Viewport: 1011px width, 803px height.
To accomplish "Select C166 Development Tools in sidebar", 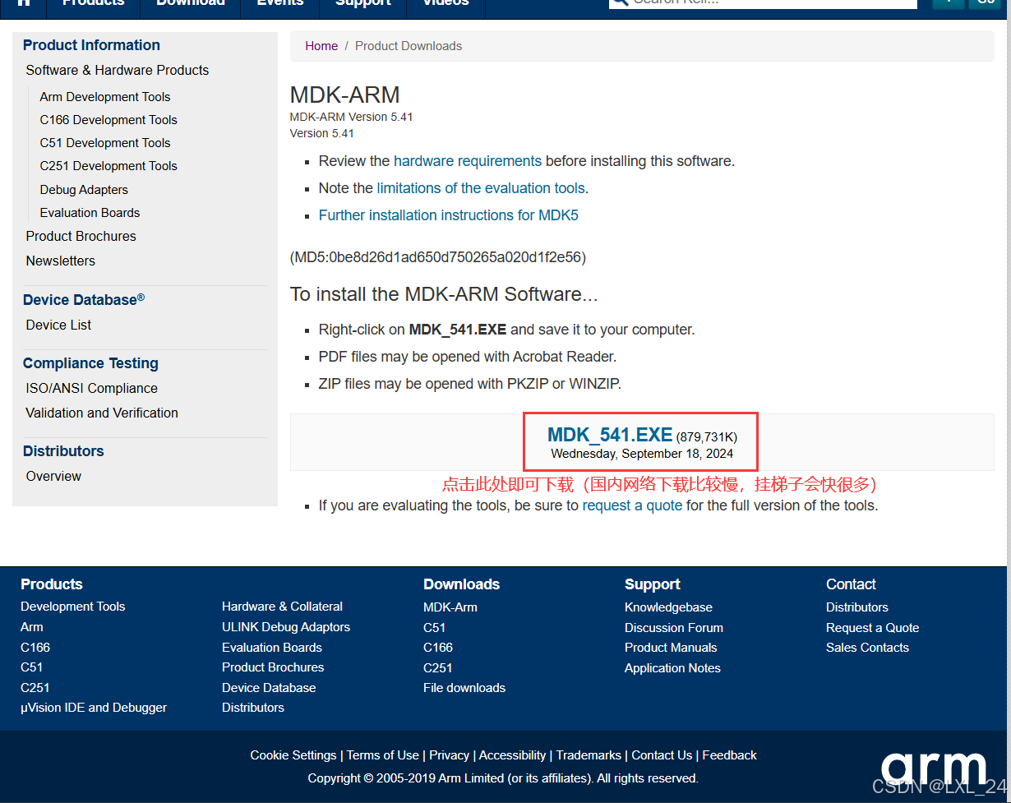I will [x=108, y=120].
